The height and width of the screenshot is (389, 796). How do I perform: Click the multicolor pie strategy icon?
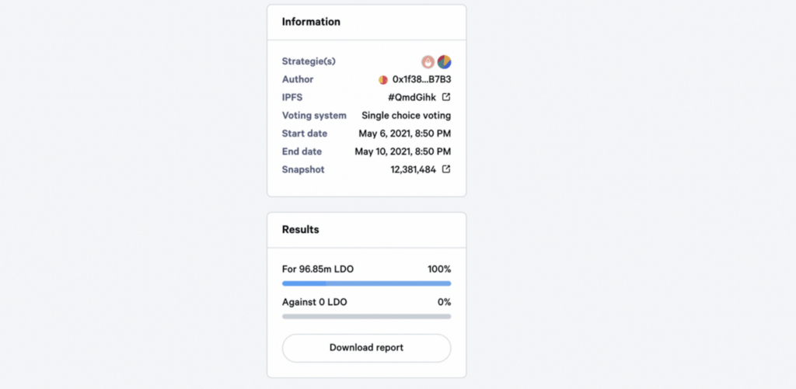tap(444, 62)
